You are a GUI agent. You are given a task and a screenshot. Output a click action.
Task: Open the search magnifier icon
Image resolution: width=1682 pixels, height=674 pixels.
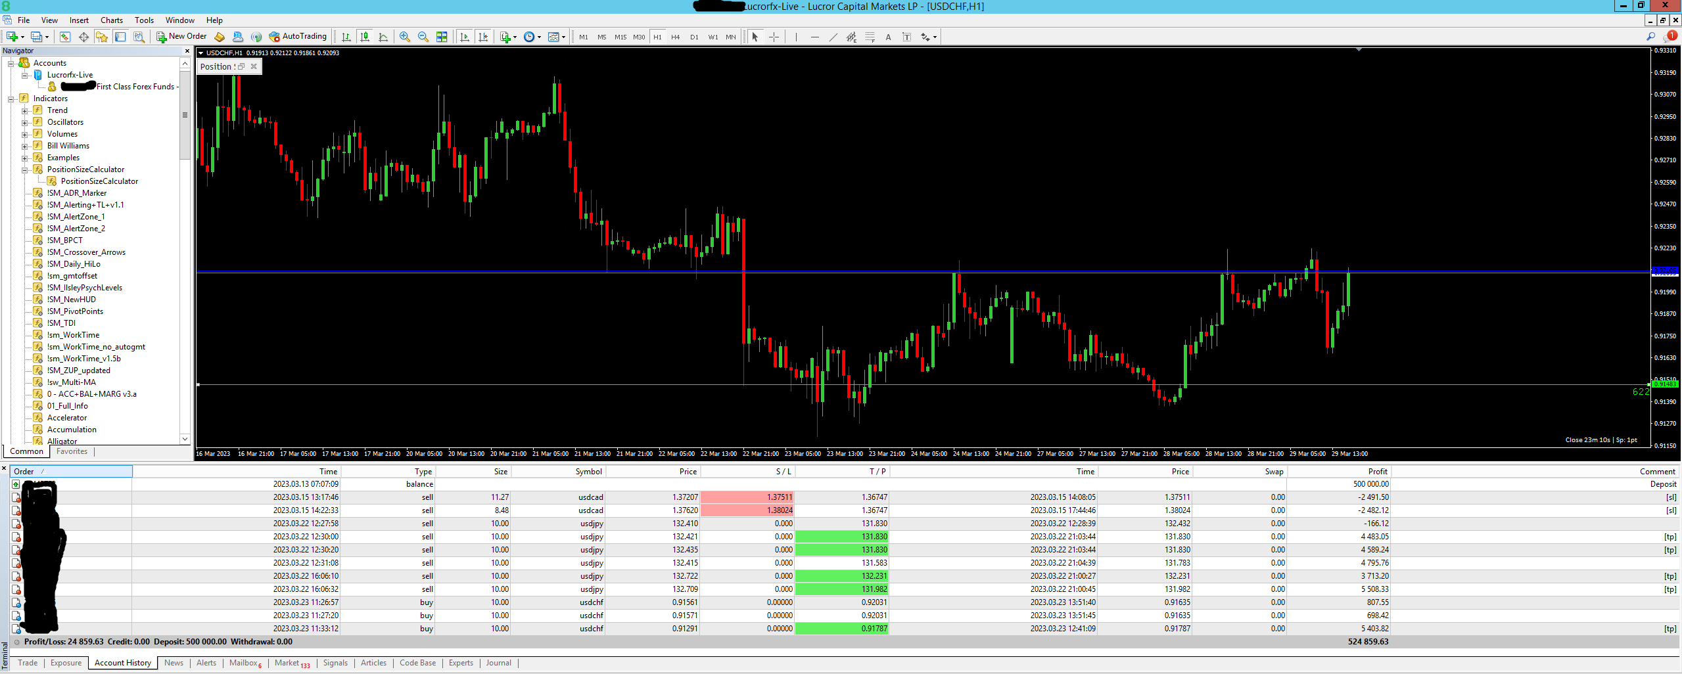pos(1650,37)
